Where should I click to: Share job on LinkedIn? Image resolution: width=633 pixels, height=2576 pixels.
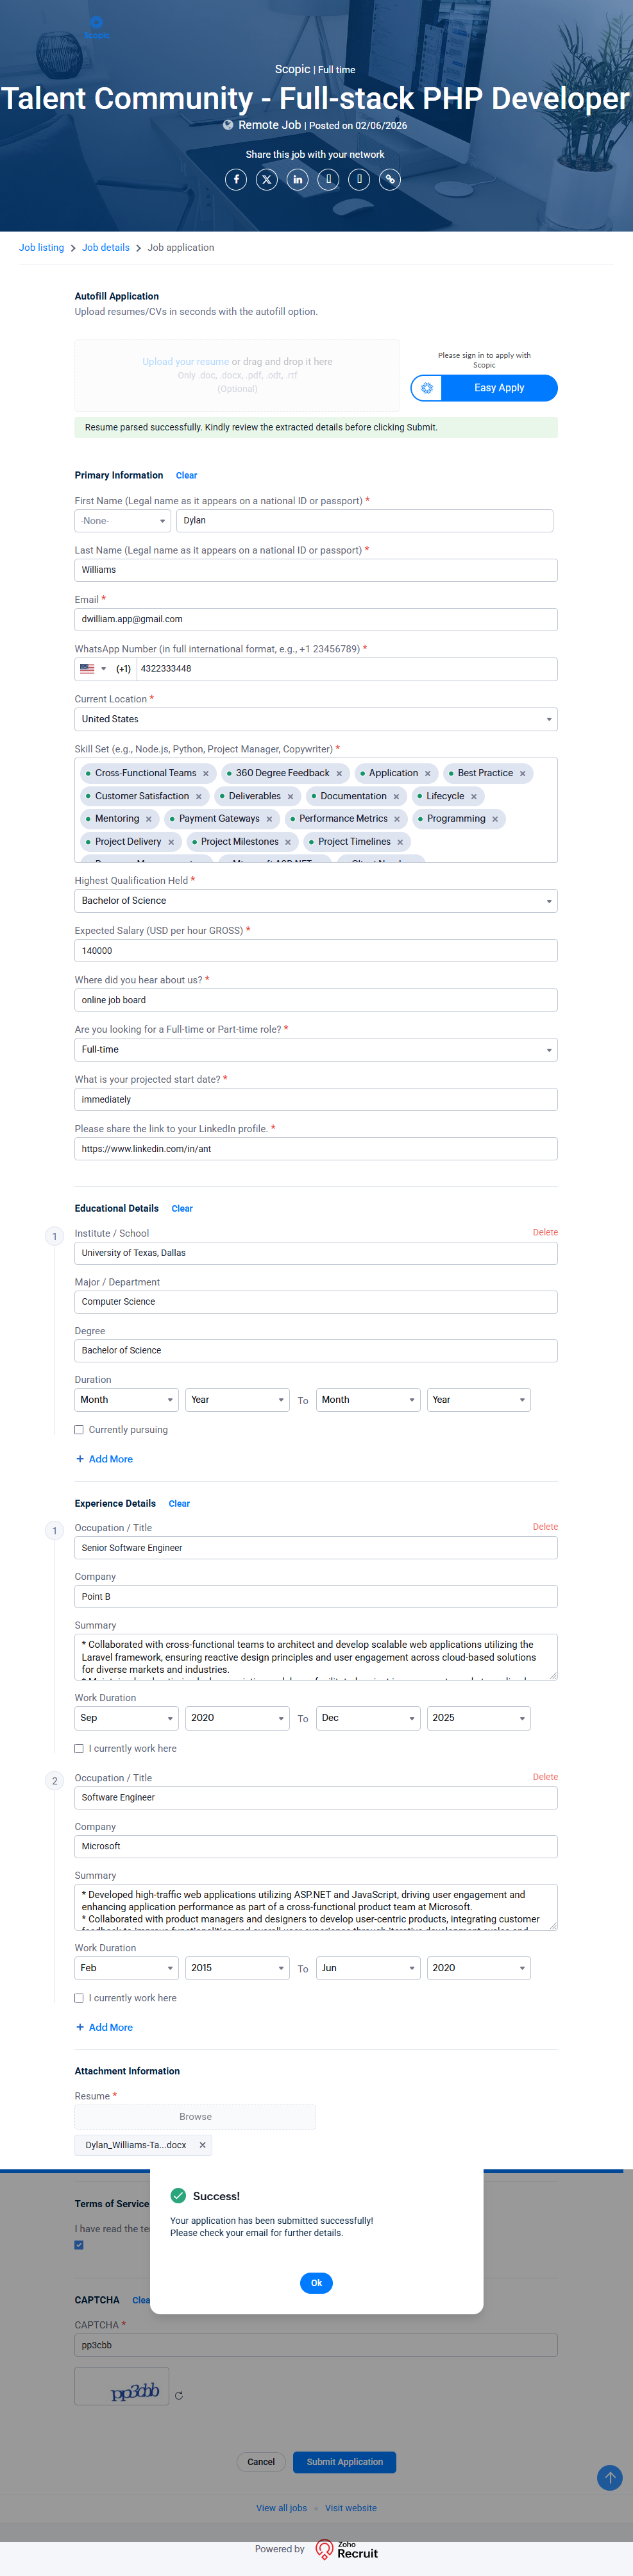[298, 180]
